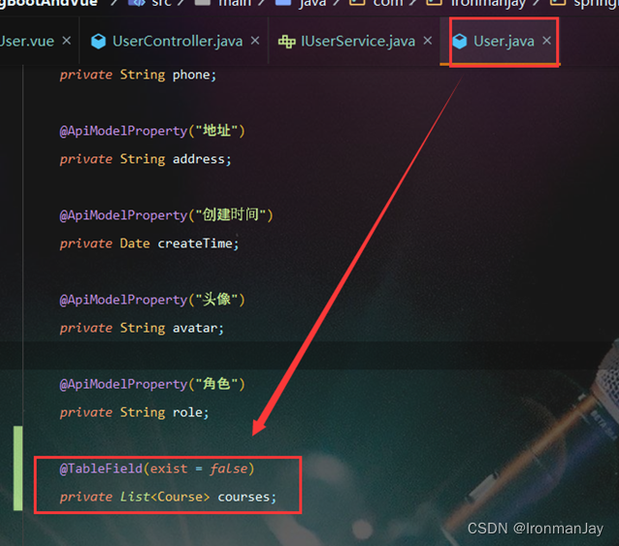Close the User.vue tab
The height and width of the screenshot is (546, 619).
pos(67,40)
